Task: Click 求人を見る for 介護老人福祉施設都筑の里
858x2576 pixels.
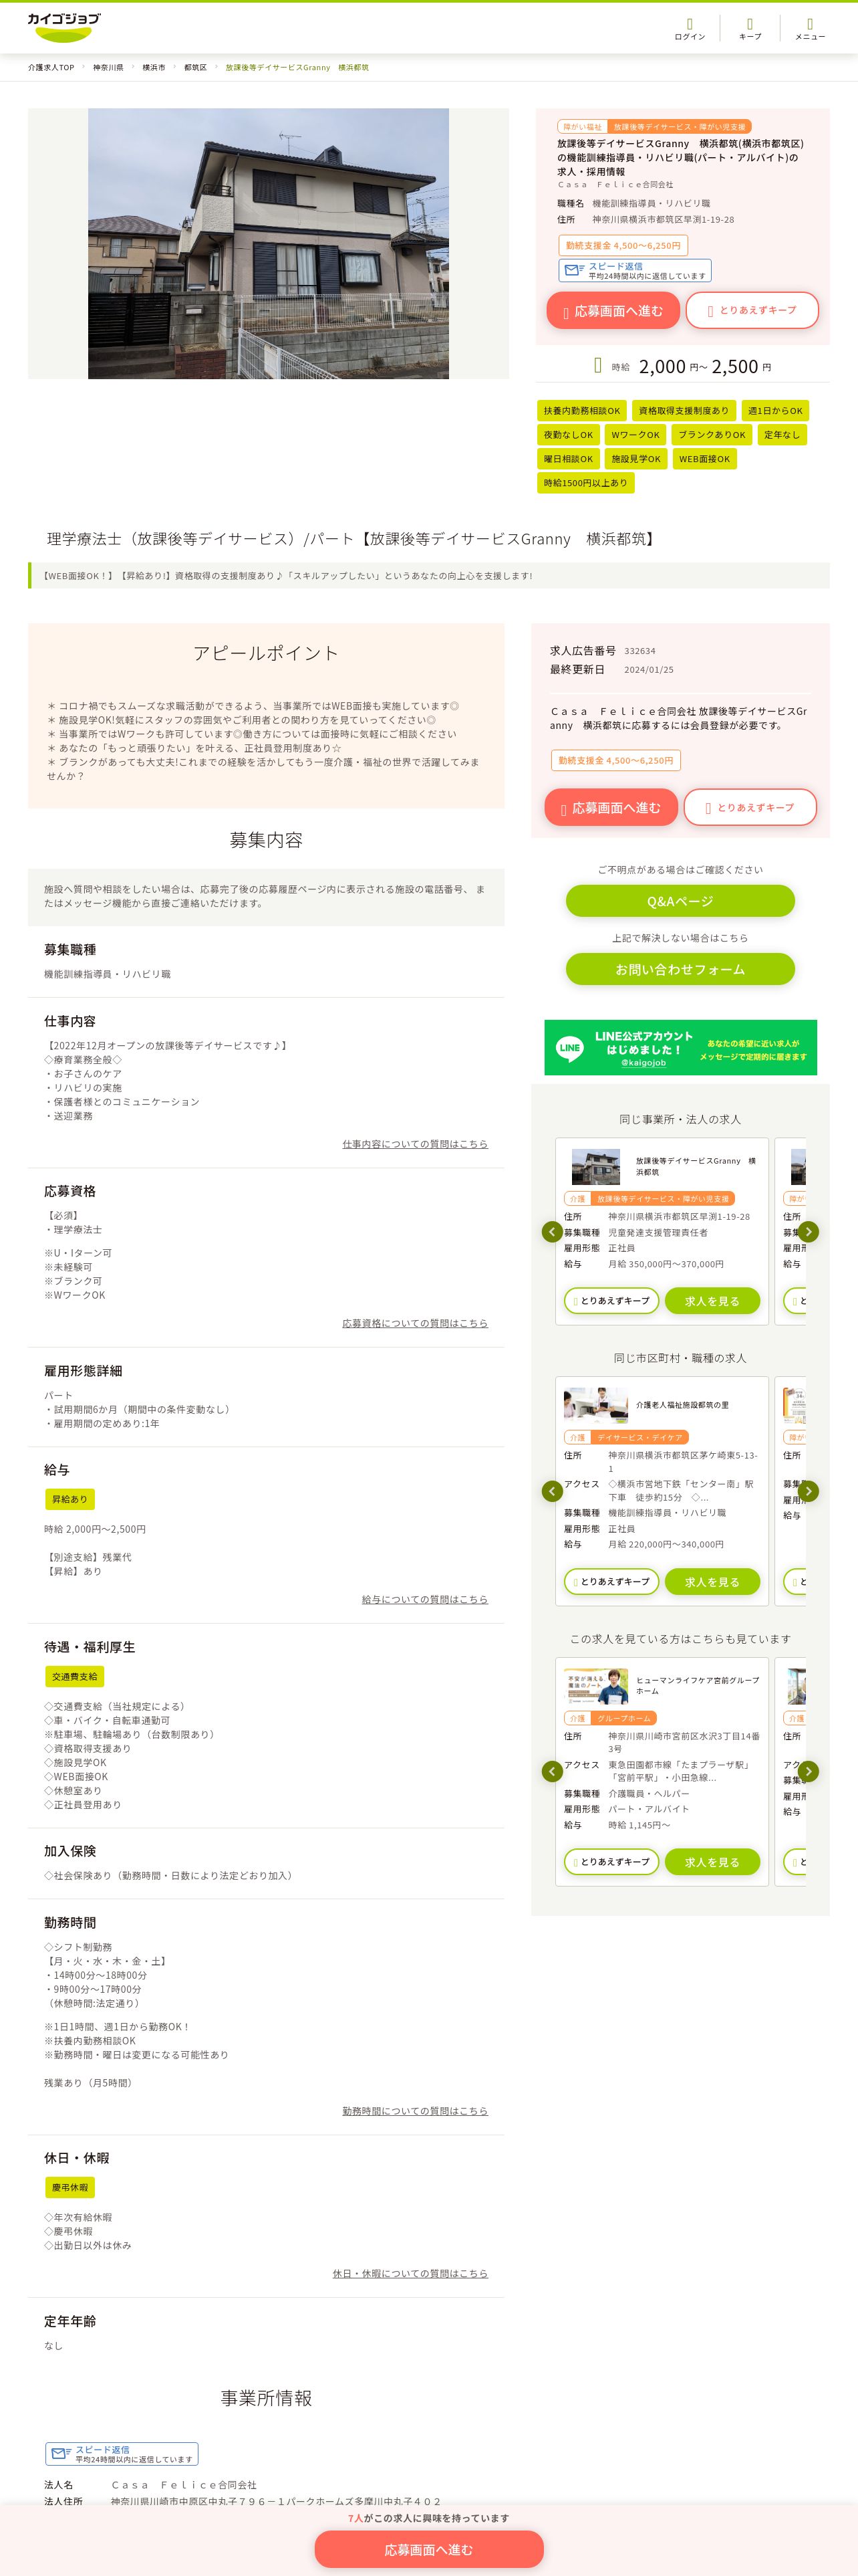Action: point(712,1581)
